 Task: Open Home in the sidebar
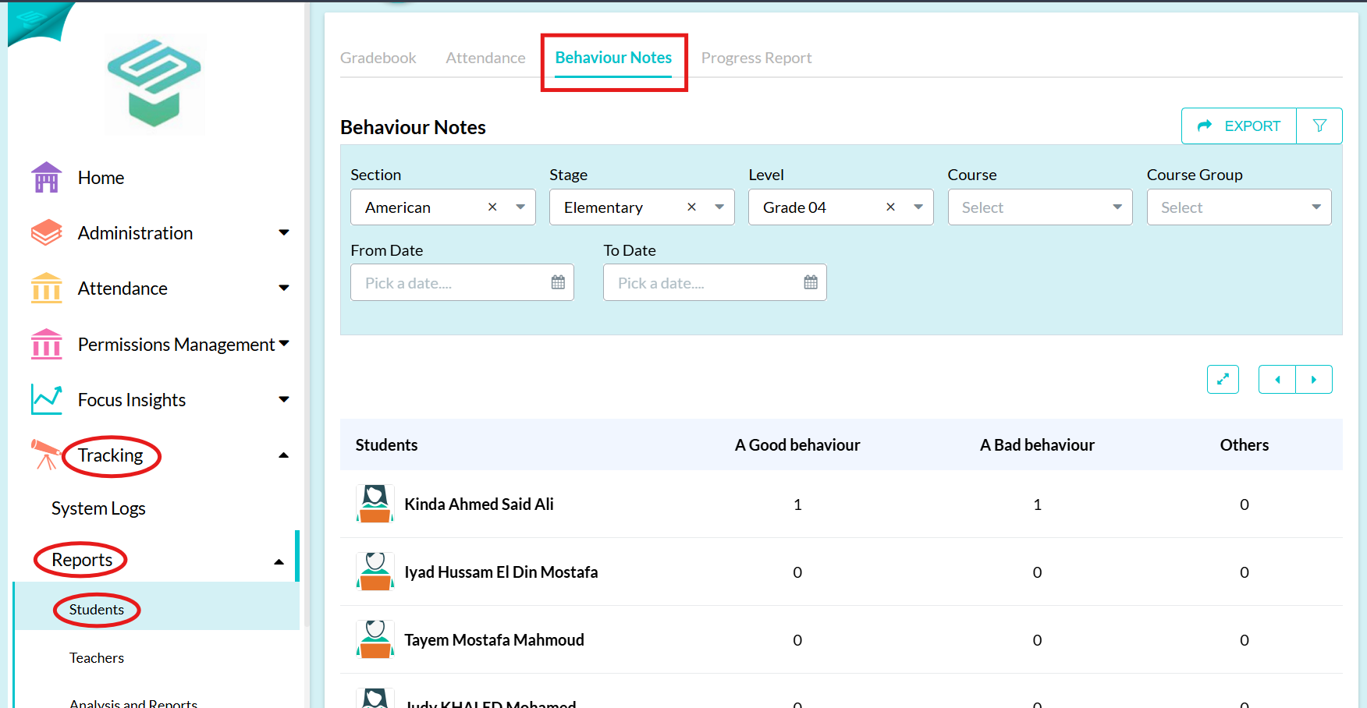(x=101, y=178)
